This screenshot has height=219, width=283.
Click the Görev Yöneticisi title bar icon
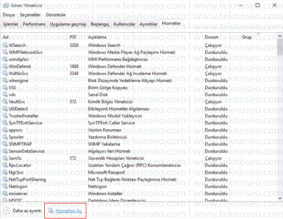point(6,6)
